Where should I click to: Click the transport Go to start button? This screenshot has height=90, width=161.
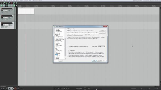(x=2, y=88)
